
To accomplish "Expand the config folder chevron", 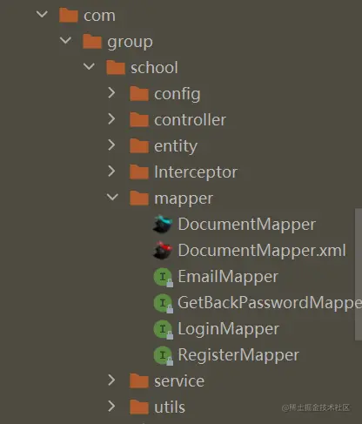I will pos(111,93).
